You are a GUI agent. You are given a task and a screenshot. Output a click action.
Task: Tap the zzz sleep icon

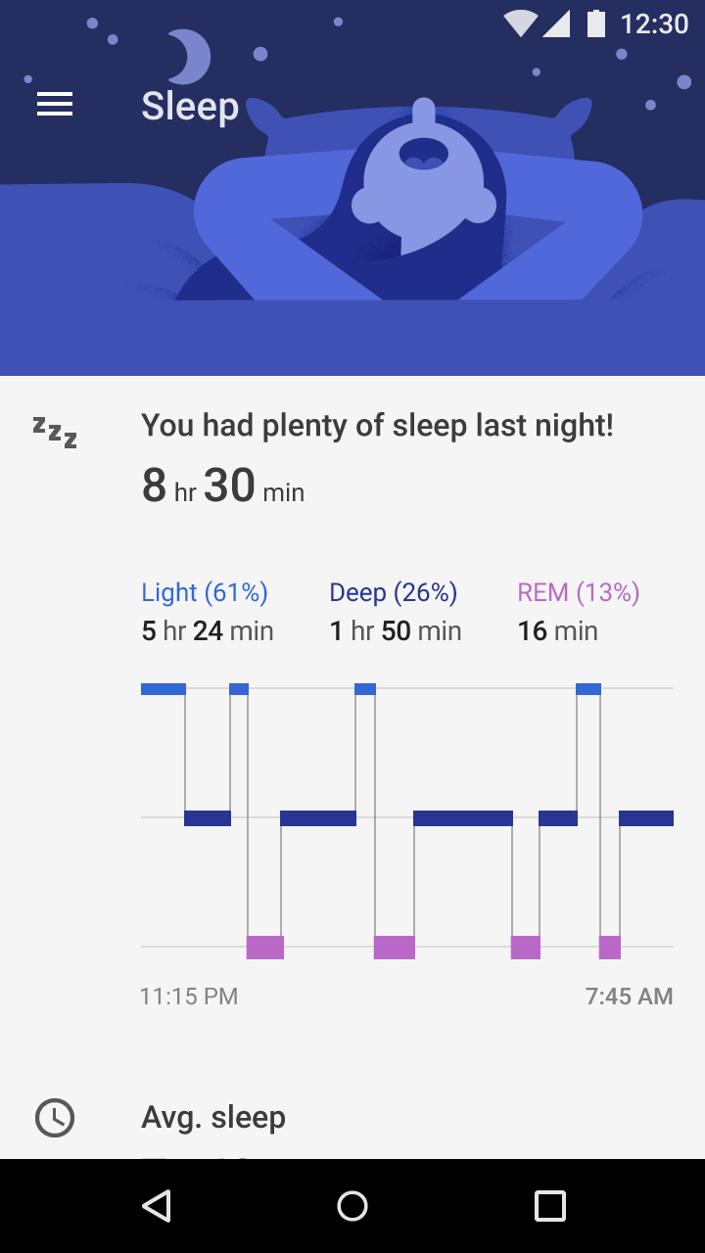[x=55, y=432]
